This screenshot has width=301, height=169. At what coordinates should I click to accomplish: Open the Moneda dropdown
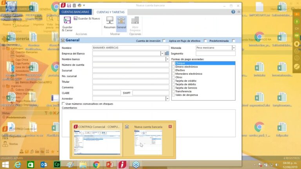(x=234, y=48)
